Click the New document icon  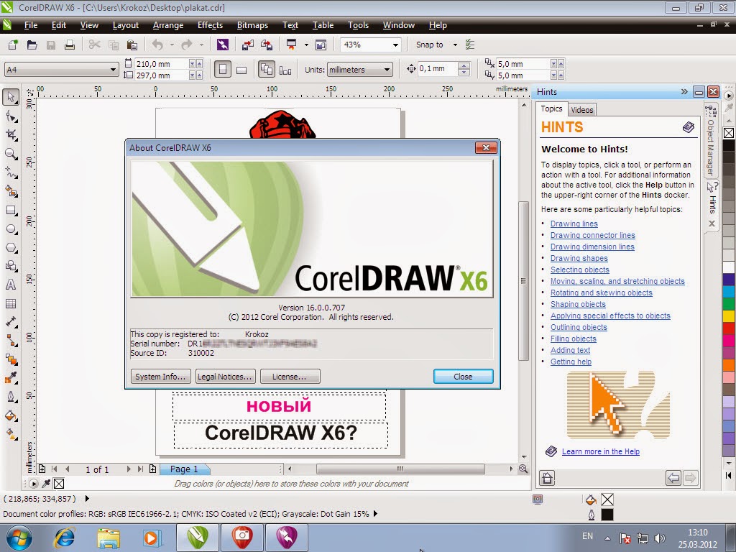[13, 45]
